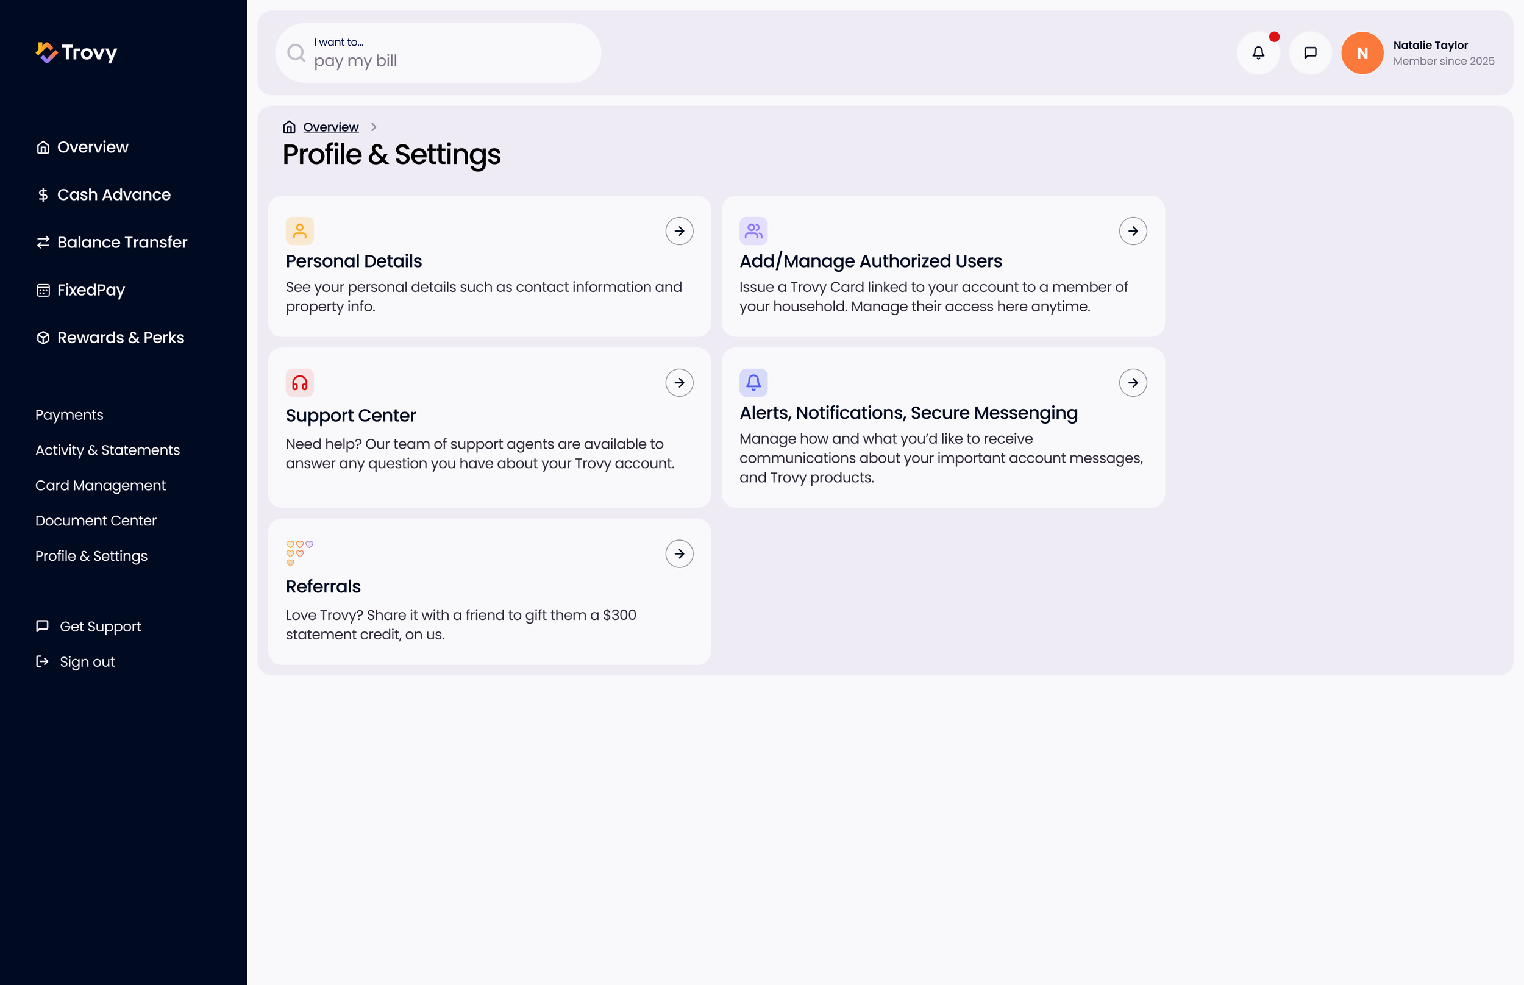Click the Cash Advance dollar icon
The image size is (1524, 985).
coord(43,195)
